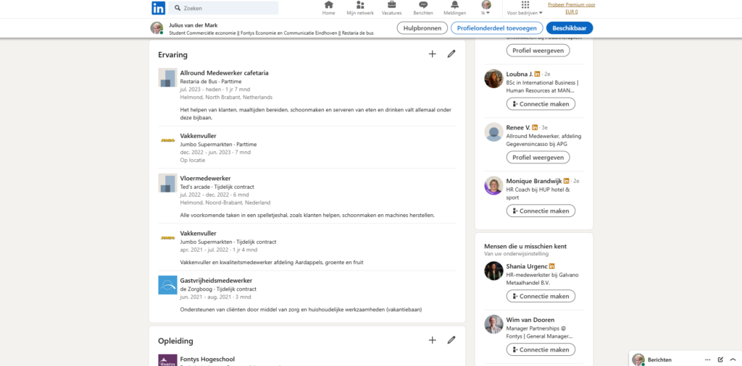Click Julius van der Mark header avatar
Image resolution: width=742 pixels, height=366 pixels.
click(x=157, y=28)
